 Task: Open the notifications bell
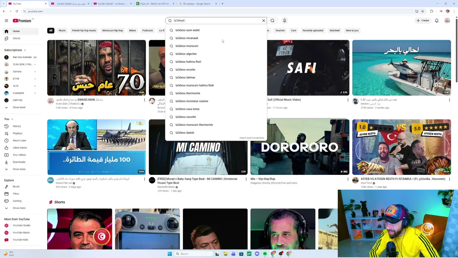437,20
